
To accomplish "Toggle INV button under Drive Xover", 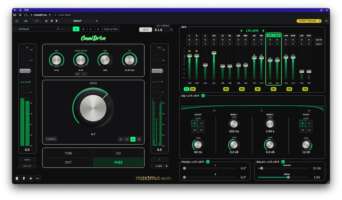I will [77, 74].
